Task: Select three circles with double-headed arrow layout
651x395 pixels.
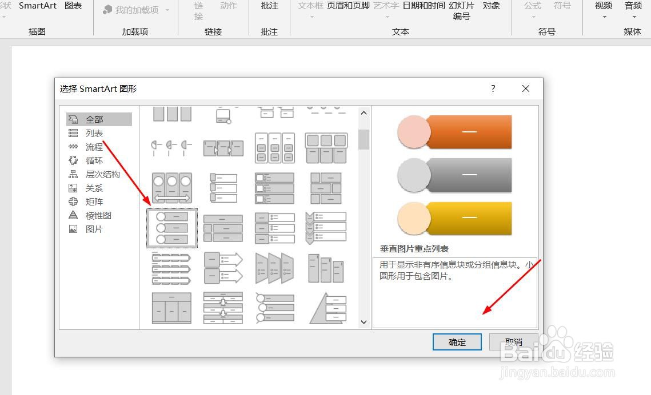Action: point(172,188)
